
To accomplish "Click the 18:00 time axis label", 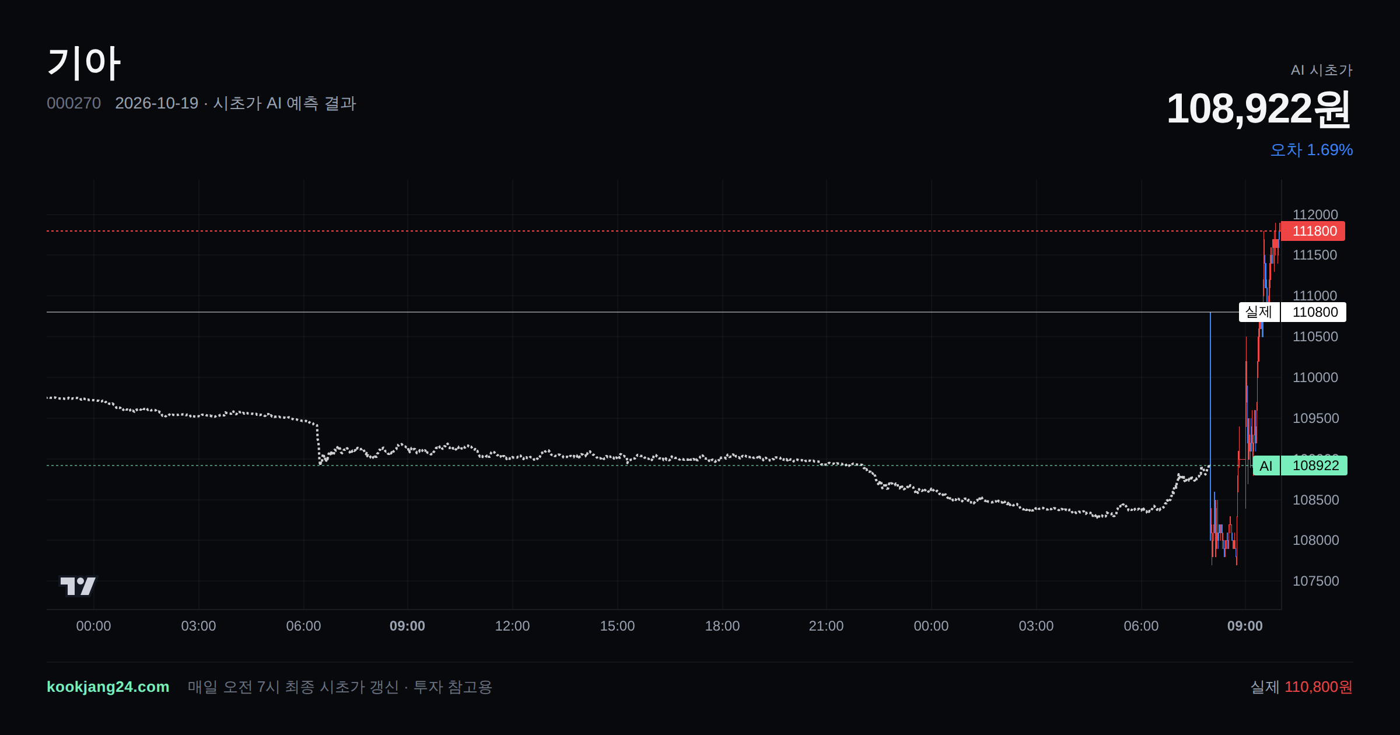I will click(722, 626).
